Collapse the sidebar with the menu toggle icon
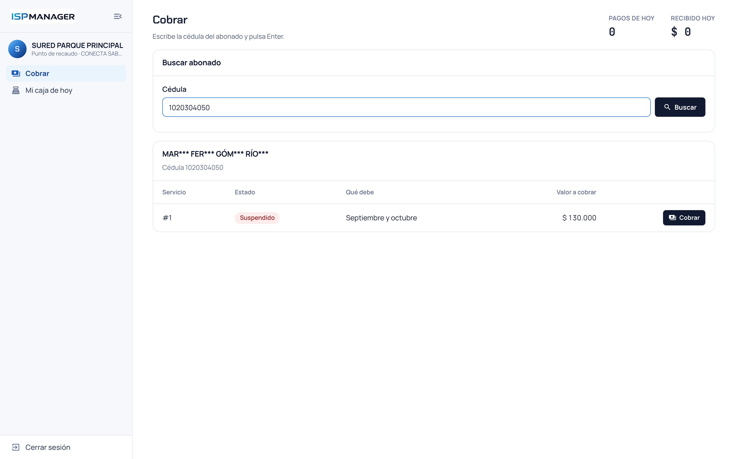Image resolution: width=735 pixels, height=459 pixels. pyautogui.click(x=118, y=16)
